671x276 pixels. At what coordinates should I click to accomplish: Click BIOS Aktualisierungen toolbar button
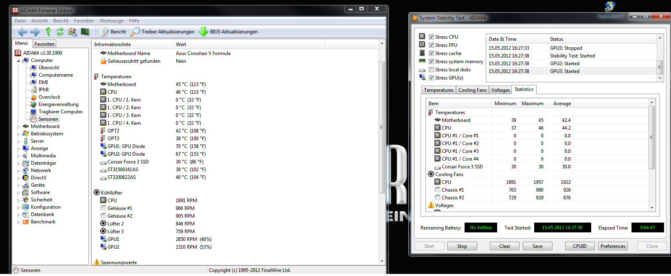click(228, 31)
